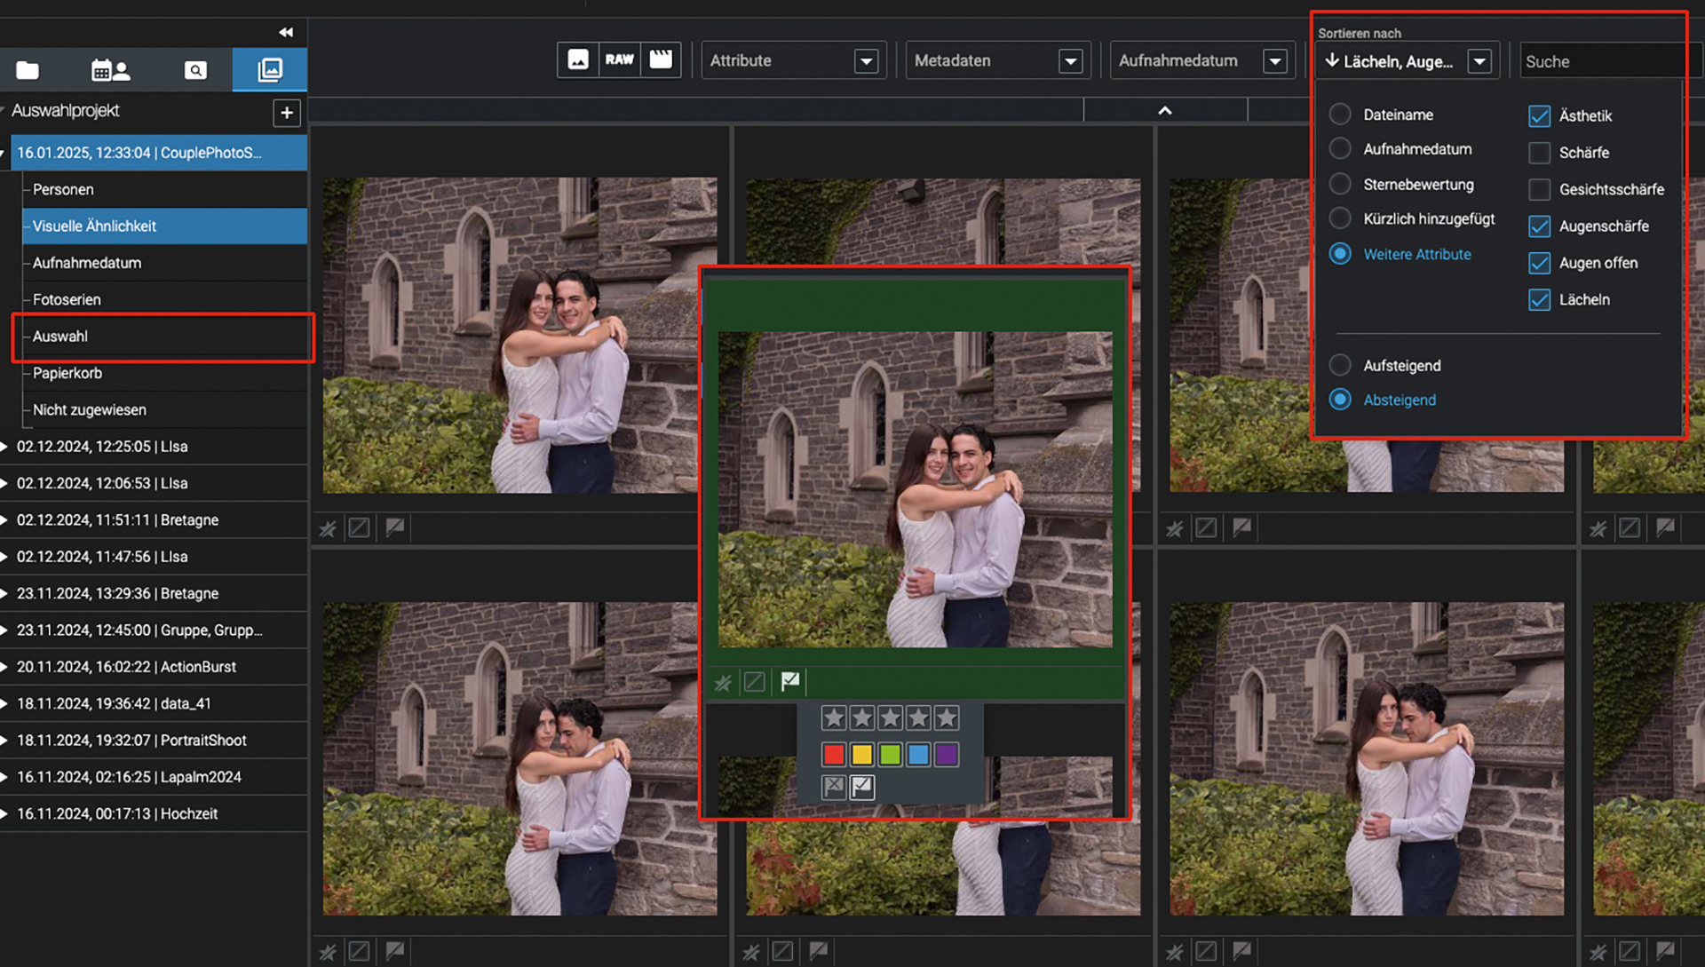Open the Attribute dropdown
The image size is (1705, 967).
point(866,60)
